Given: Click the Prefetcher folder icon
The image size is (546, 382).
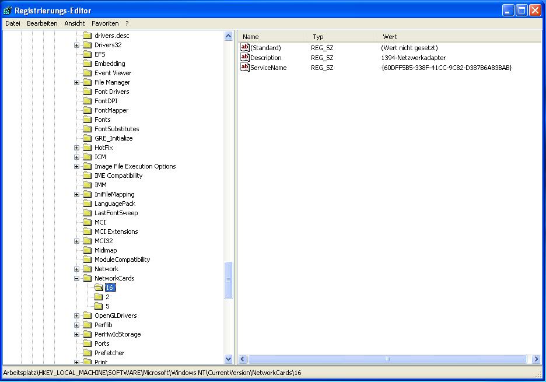Looking at the screenshot, I should click(87, 353).
